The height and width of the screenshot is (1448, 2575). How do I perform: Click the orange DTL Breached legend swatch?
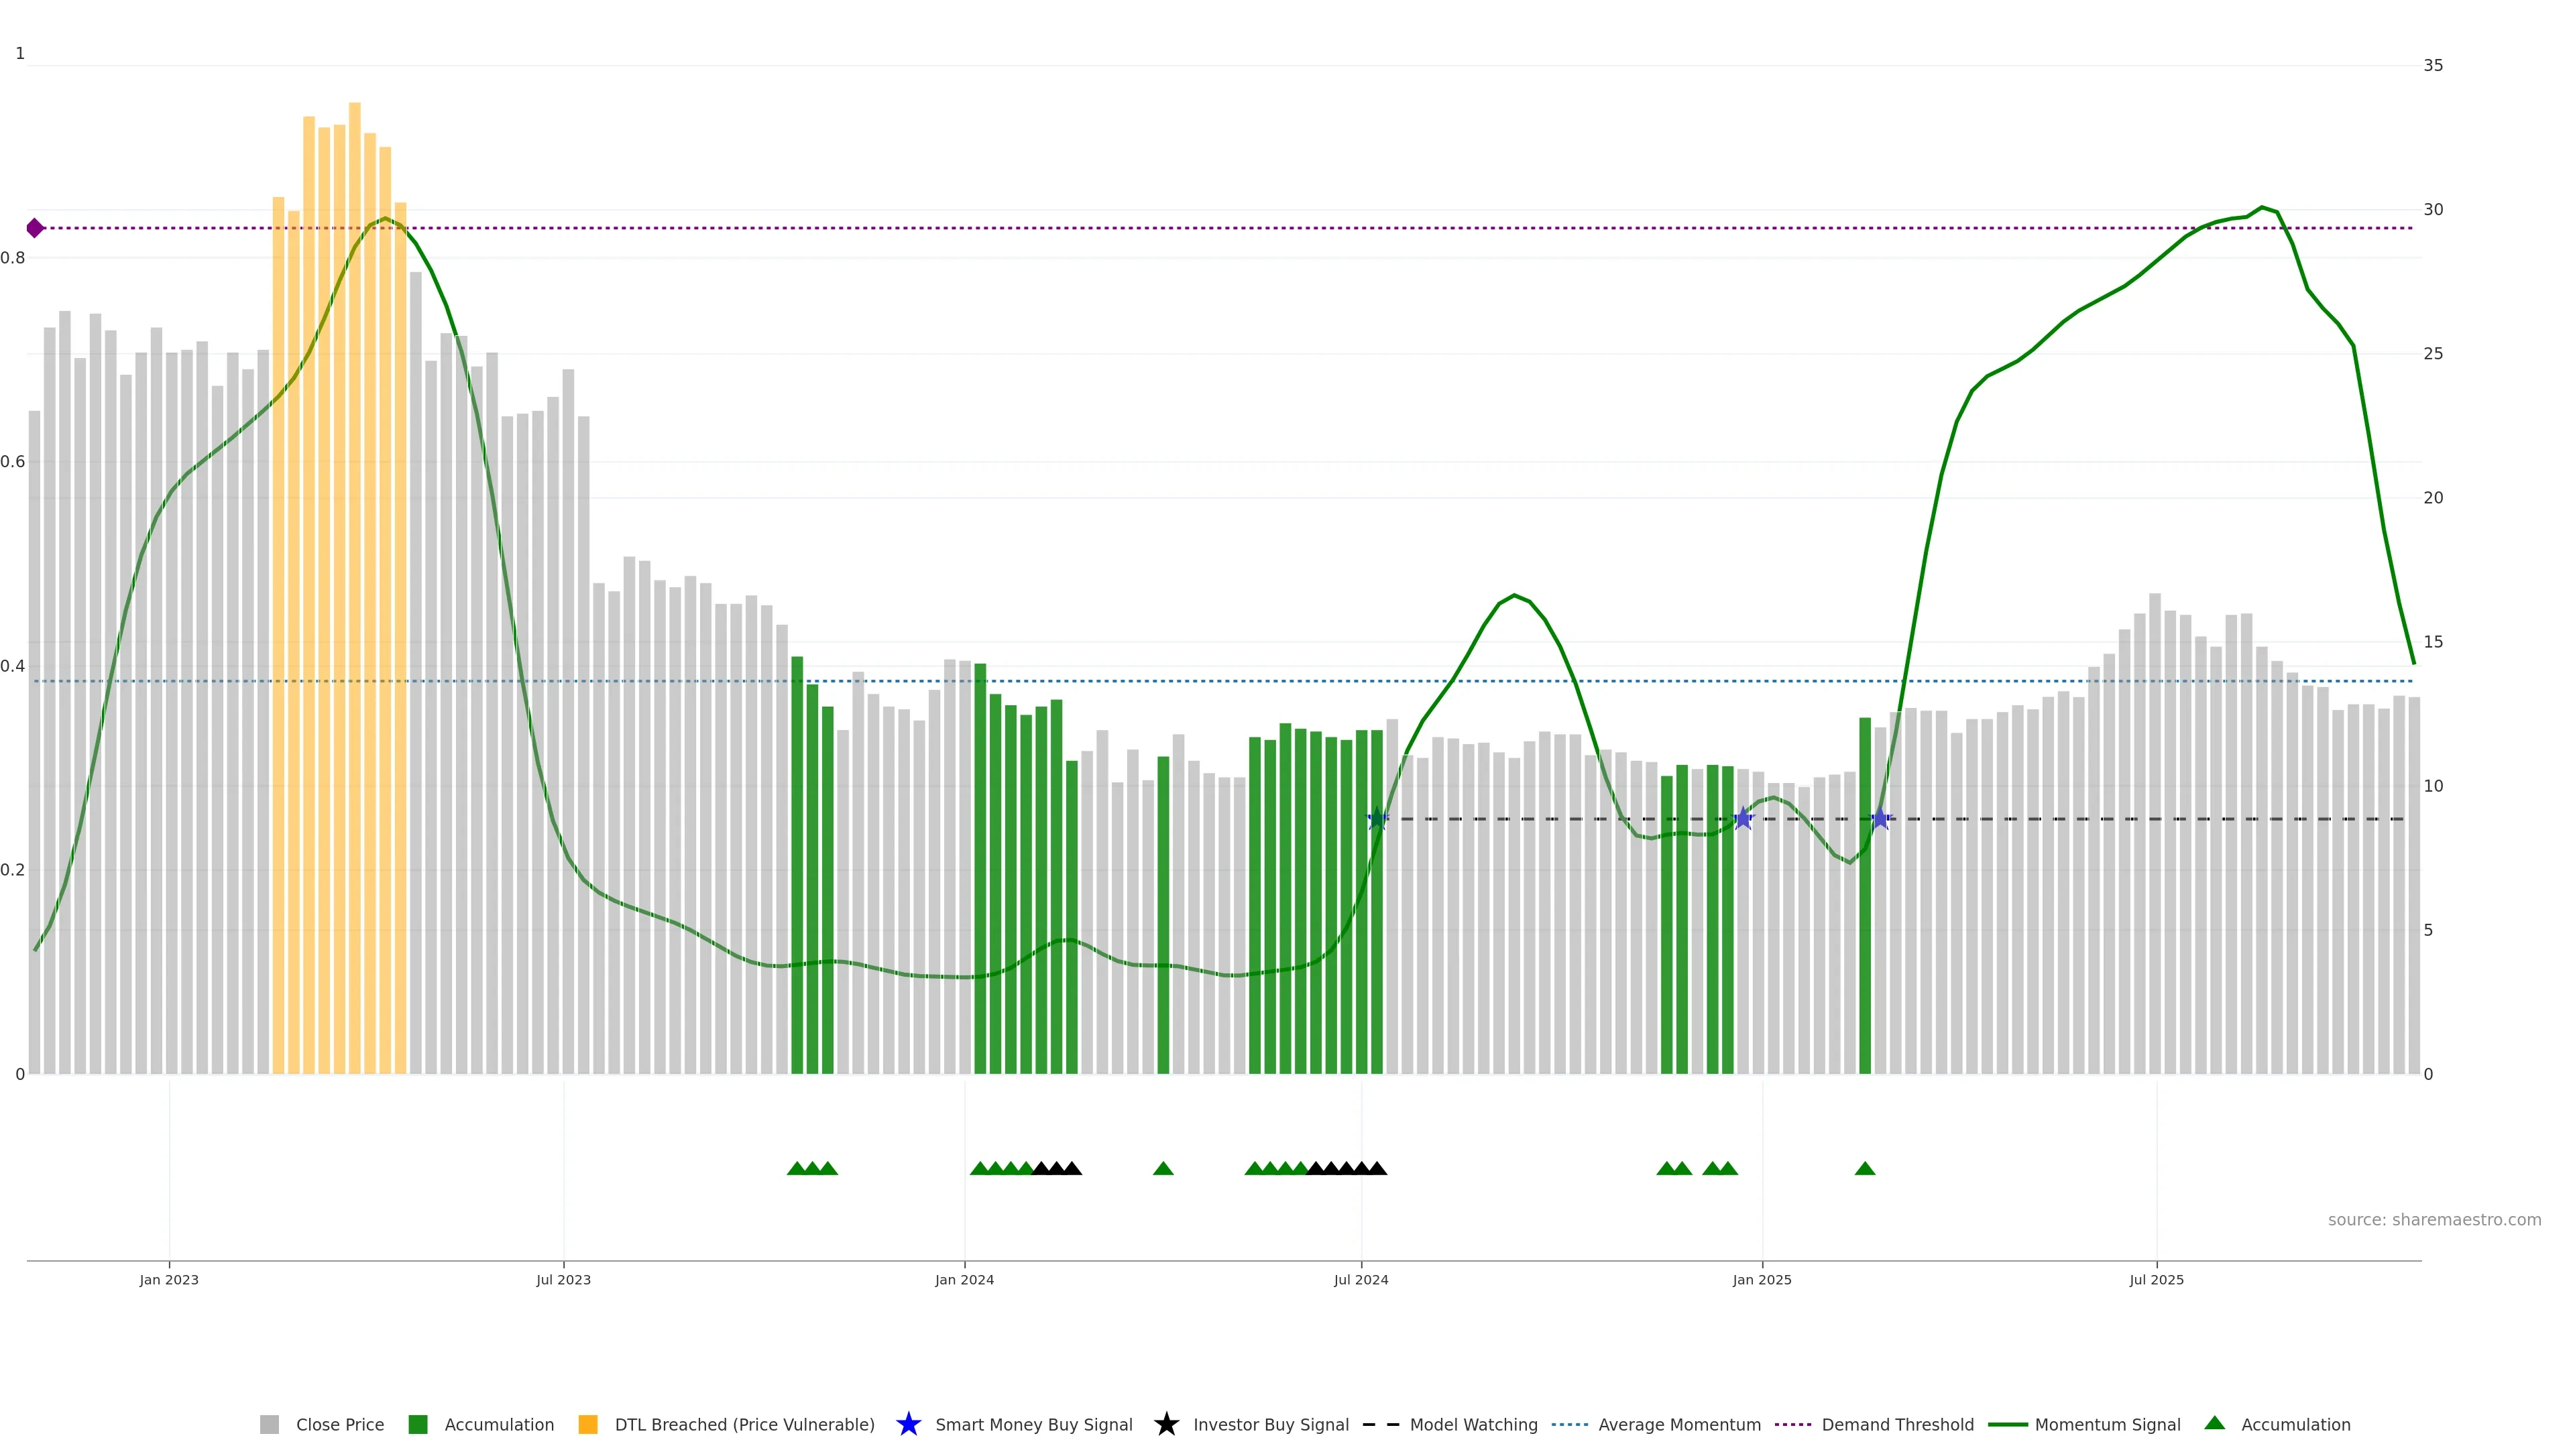click(588, 1424)
